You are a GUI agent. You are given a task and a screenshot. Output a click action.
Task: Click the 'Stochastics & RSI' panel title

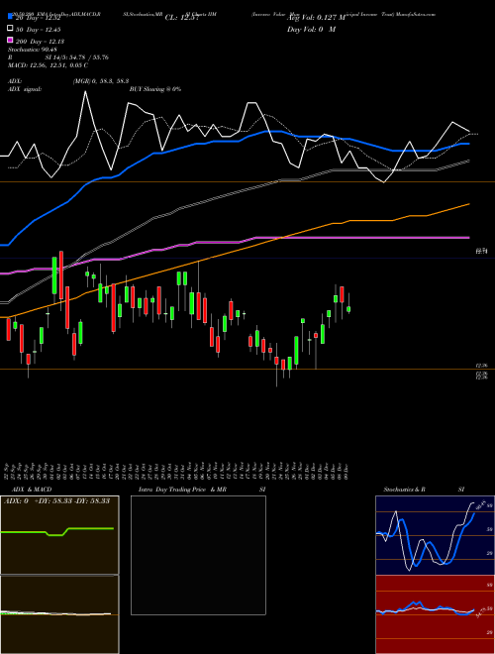point(424,490)
